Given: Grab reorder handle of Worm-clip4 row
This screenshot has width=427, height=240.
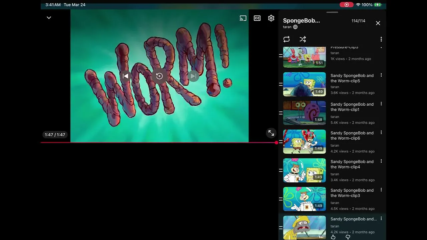Looking at the screenshot, I should 281,170.
